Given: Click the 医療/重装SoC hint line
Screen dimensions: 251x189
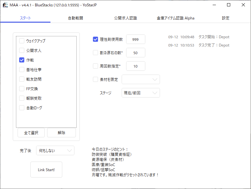Looking at the screenshot, I should click(103, 165).
